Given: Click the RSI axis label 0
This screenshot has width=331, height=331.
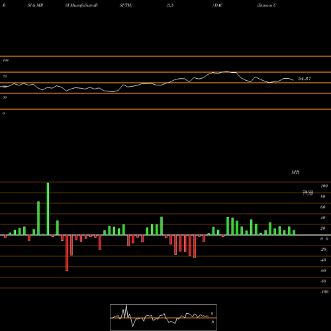Looking at the screenshot, I should tap(3, 113).
